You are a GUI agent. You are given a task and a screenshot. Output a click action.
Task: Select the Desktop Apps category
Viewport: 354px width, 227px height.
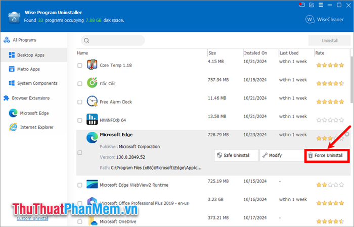coord(34,55)
